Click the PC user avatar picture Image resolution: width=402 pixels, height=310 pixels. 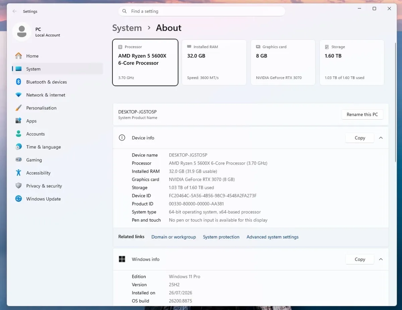point(22,32)
